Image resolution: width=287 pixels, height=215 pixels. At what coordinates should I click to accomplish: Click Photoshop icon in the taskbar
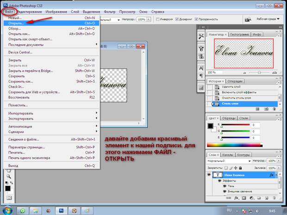tap(61, 211)
